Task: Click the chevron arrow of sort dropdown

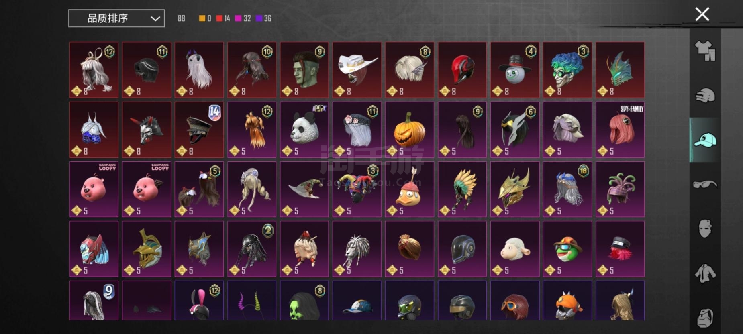Action: [155, 19]
